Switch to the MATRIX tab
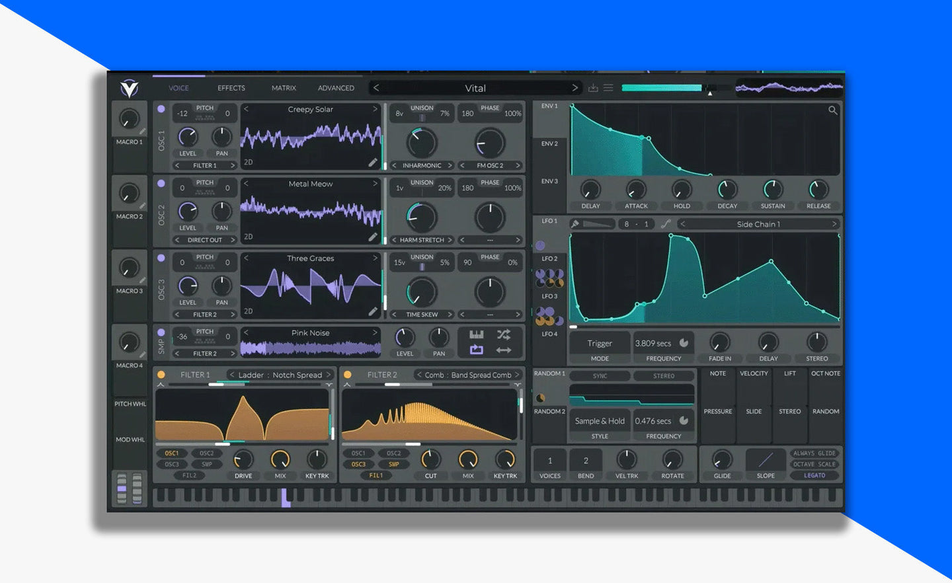This screenshot has height=583, width=952. [x=284, y=88]
